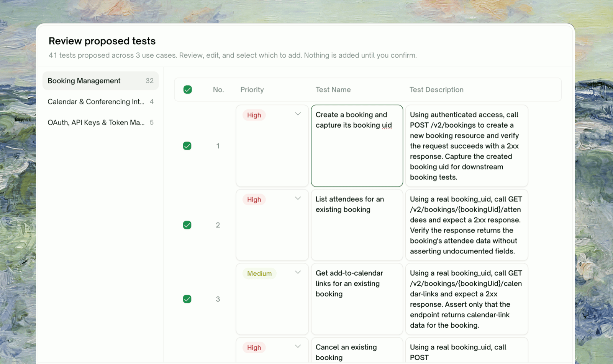The image size is (613, 364).
Task: Open priority dropdown arrow for Cancel booking test
Action: click(x=298, y=346)
